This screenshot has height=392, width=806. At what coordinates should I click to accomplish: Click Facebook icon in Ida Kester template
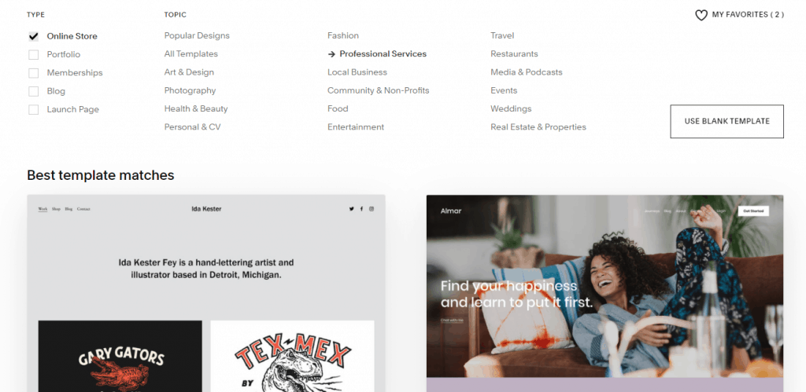[361, 209]
